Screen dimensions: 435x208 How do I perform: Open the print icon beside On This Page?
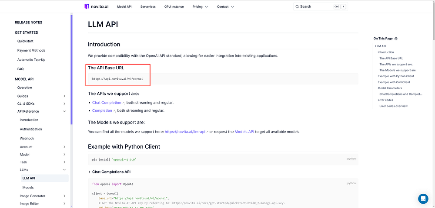point(396,39)
